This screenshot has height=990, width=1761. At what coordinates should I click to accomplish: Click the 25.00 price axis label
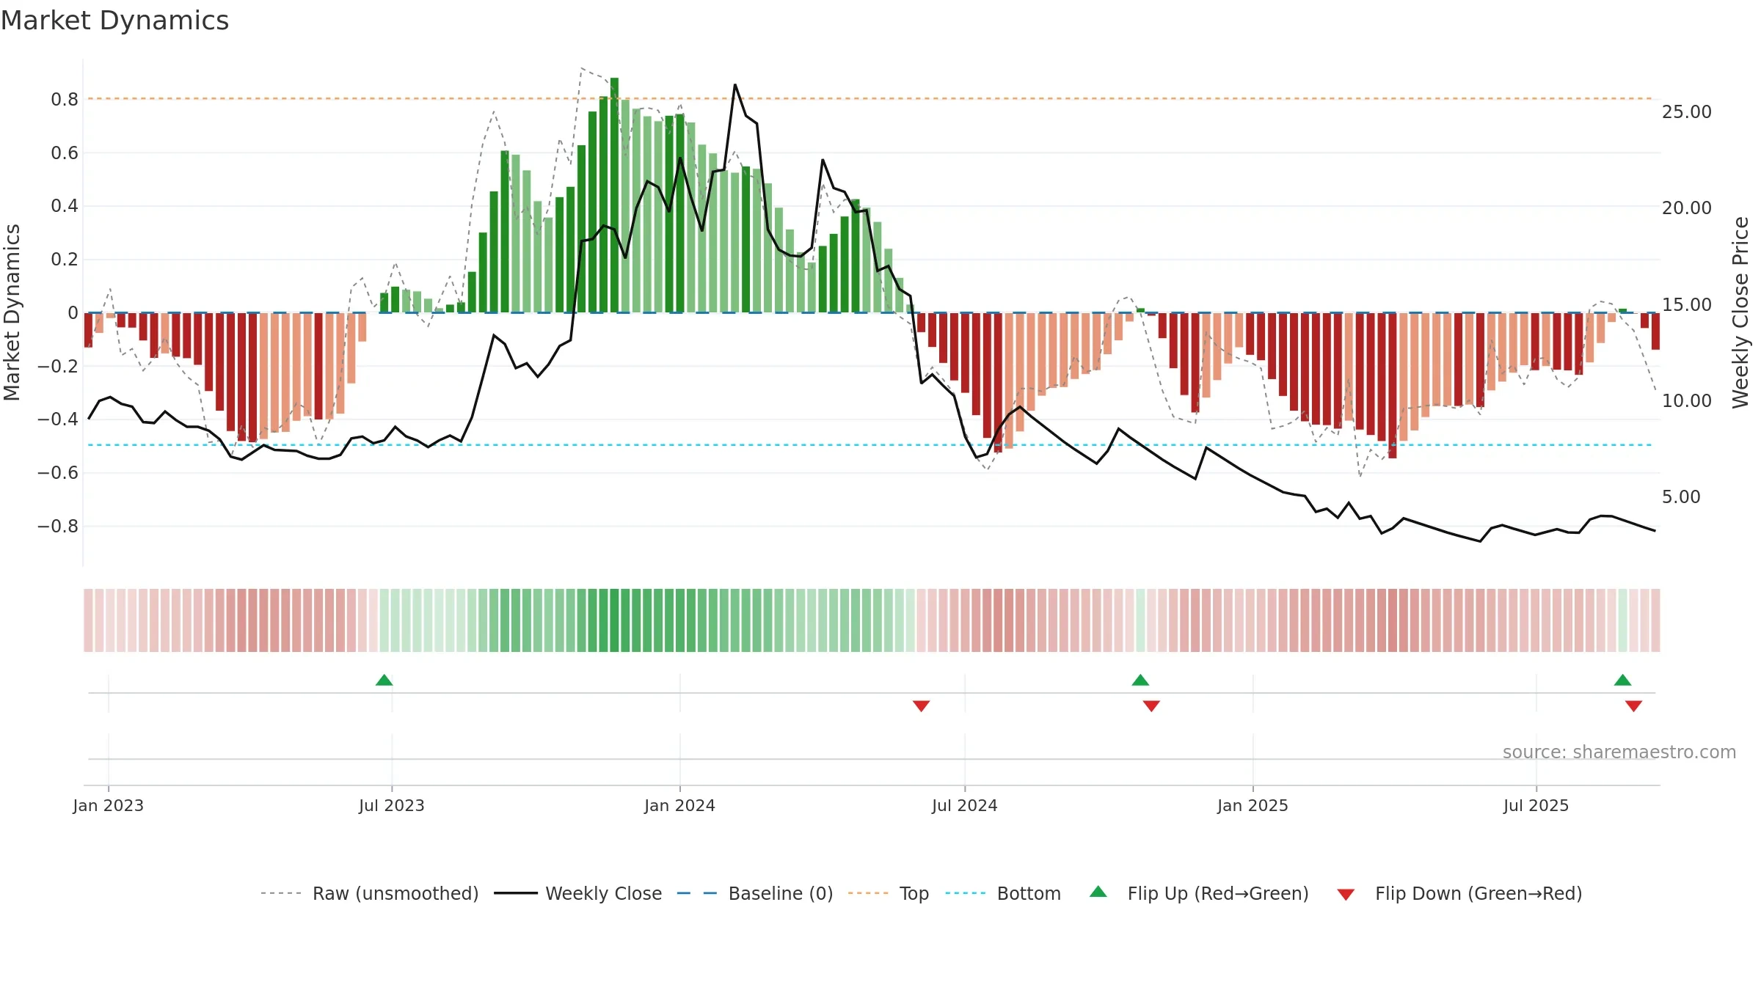pyautogui.click(x=1687, y=112)
